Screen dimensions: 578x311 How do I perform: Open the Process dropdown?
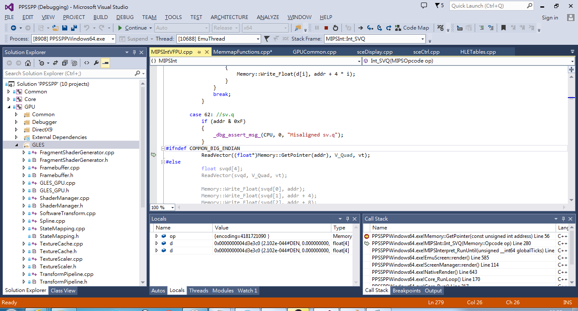pos(113,39)
